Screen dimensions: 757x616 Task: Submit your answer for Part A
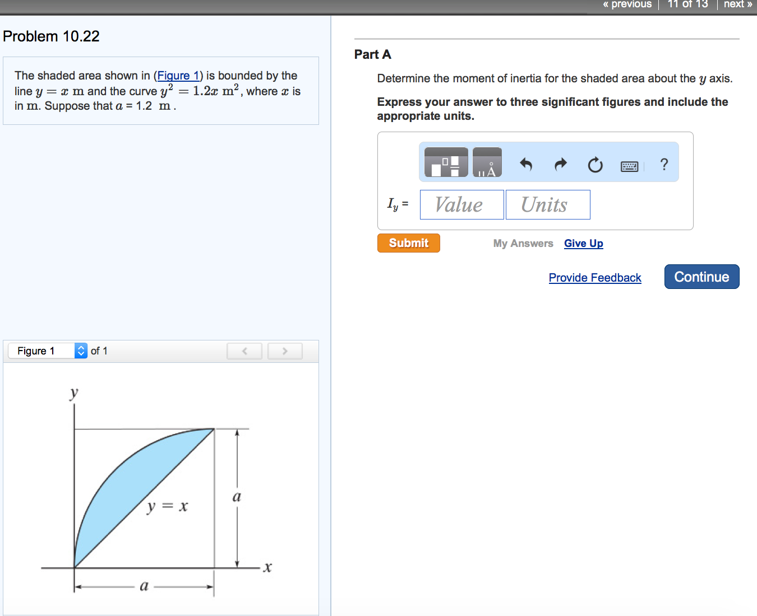tap(408, 242)
